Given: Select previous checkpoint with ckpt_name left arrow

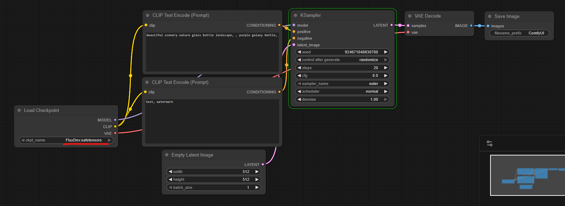Looking at the screenshot, I should click(23, 140).
